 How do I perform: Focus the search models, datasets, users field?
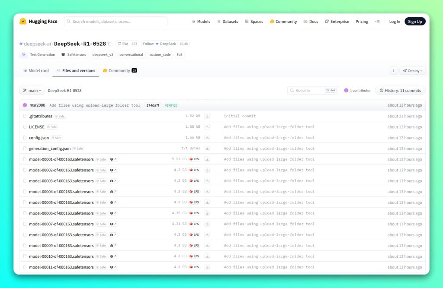[116, 22]
